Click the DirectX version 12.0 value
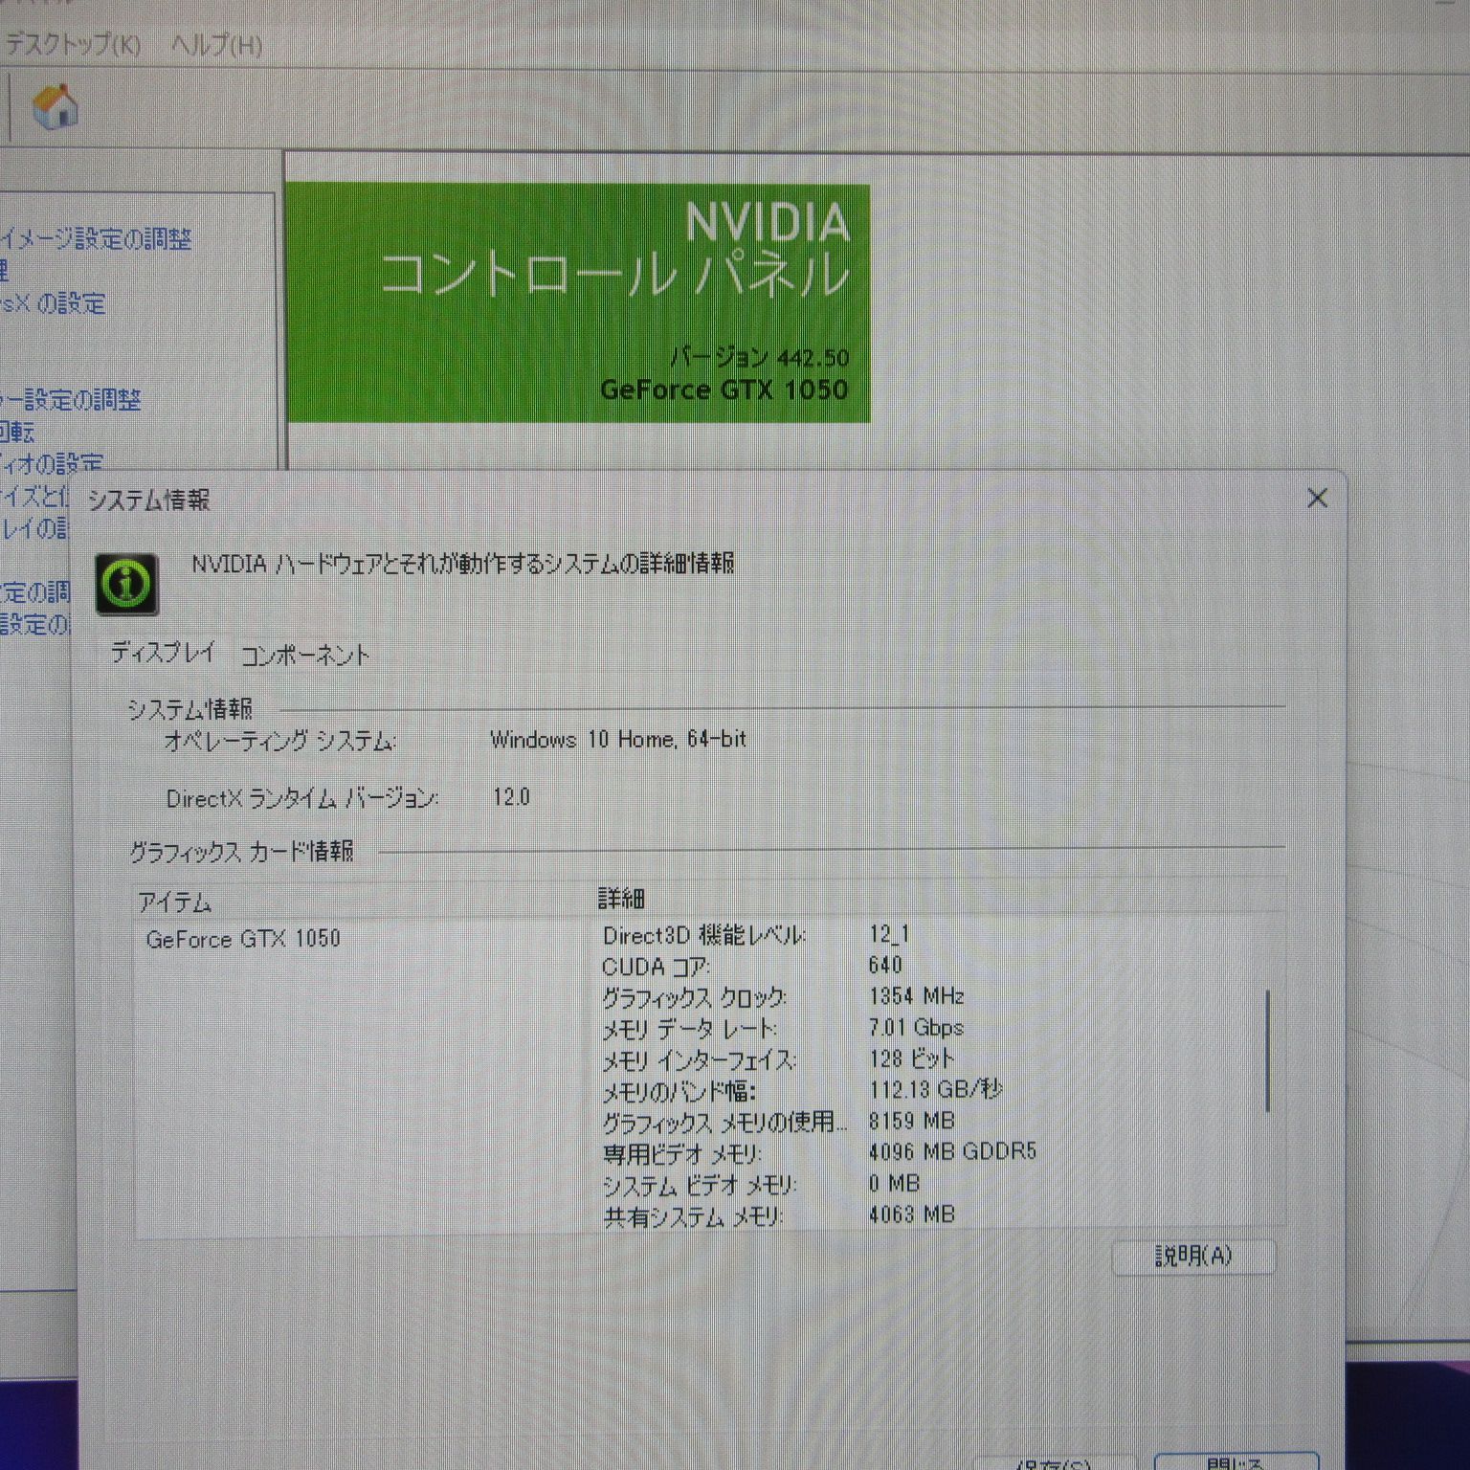Image resolution: width=1470 pixels, height=1470 pixels. point(511,797)
